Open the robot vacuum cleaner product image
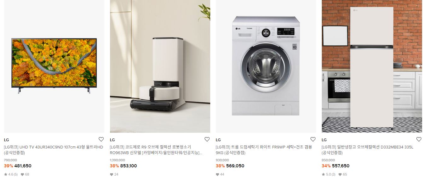The image size is (423, 179). (x=160, y=66)
